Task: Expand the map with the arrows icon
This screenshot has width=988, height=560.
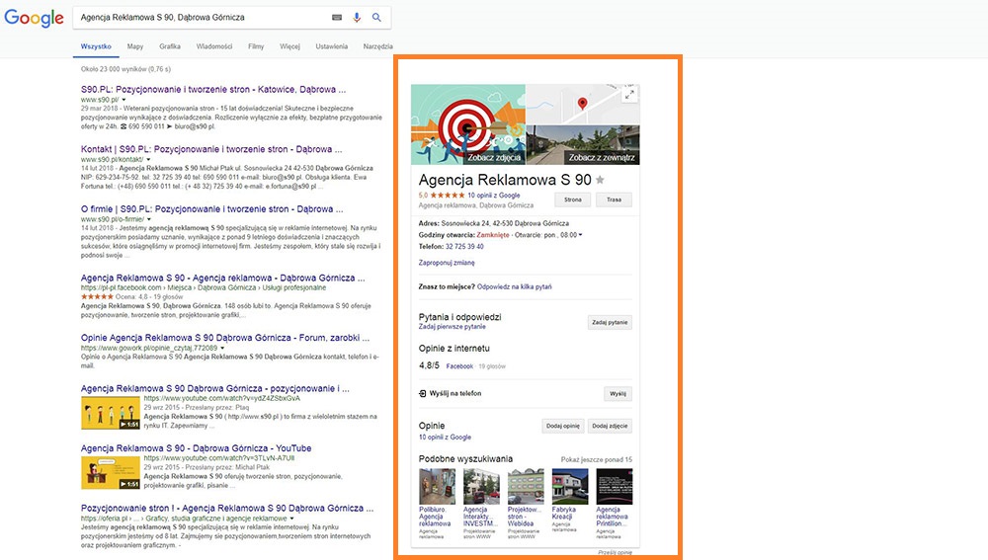Action: pyautogui.click(x=630, y=94)
